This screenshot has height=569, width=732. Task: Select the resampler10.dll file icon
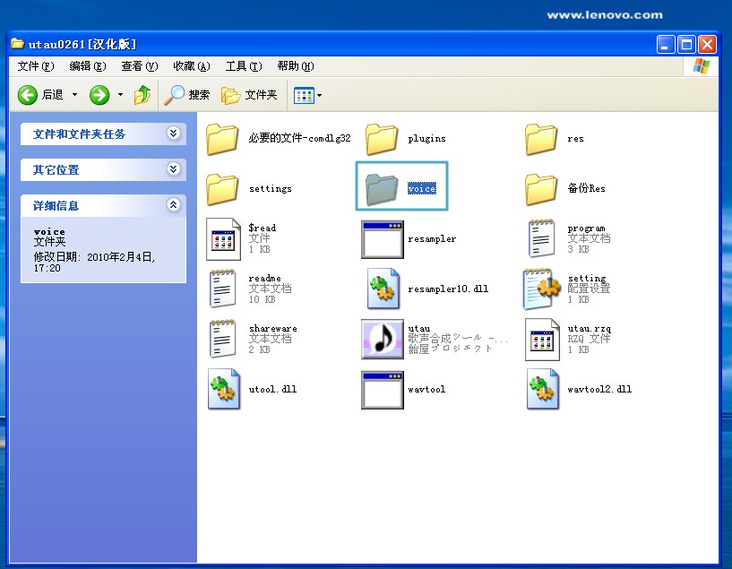coord(383,289)
